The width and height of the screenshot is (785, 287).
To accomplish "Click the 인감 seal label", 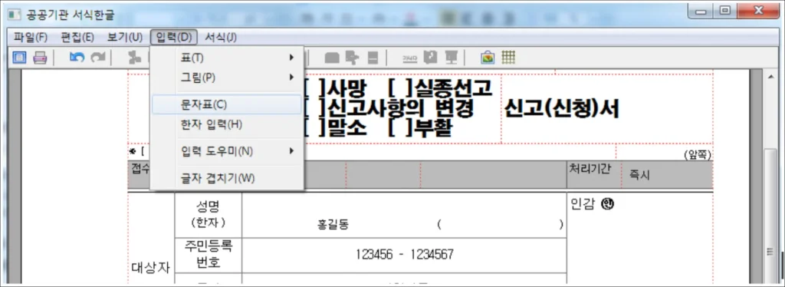I will [x=592, y=204].
